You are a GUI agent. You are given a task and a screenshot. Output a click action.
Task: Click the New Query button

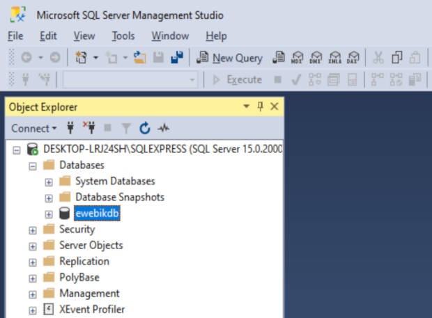pyautogui.click(x=229, y=58)
